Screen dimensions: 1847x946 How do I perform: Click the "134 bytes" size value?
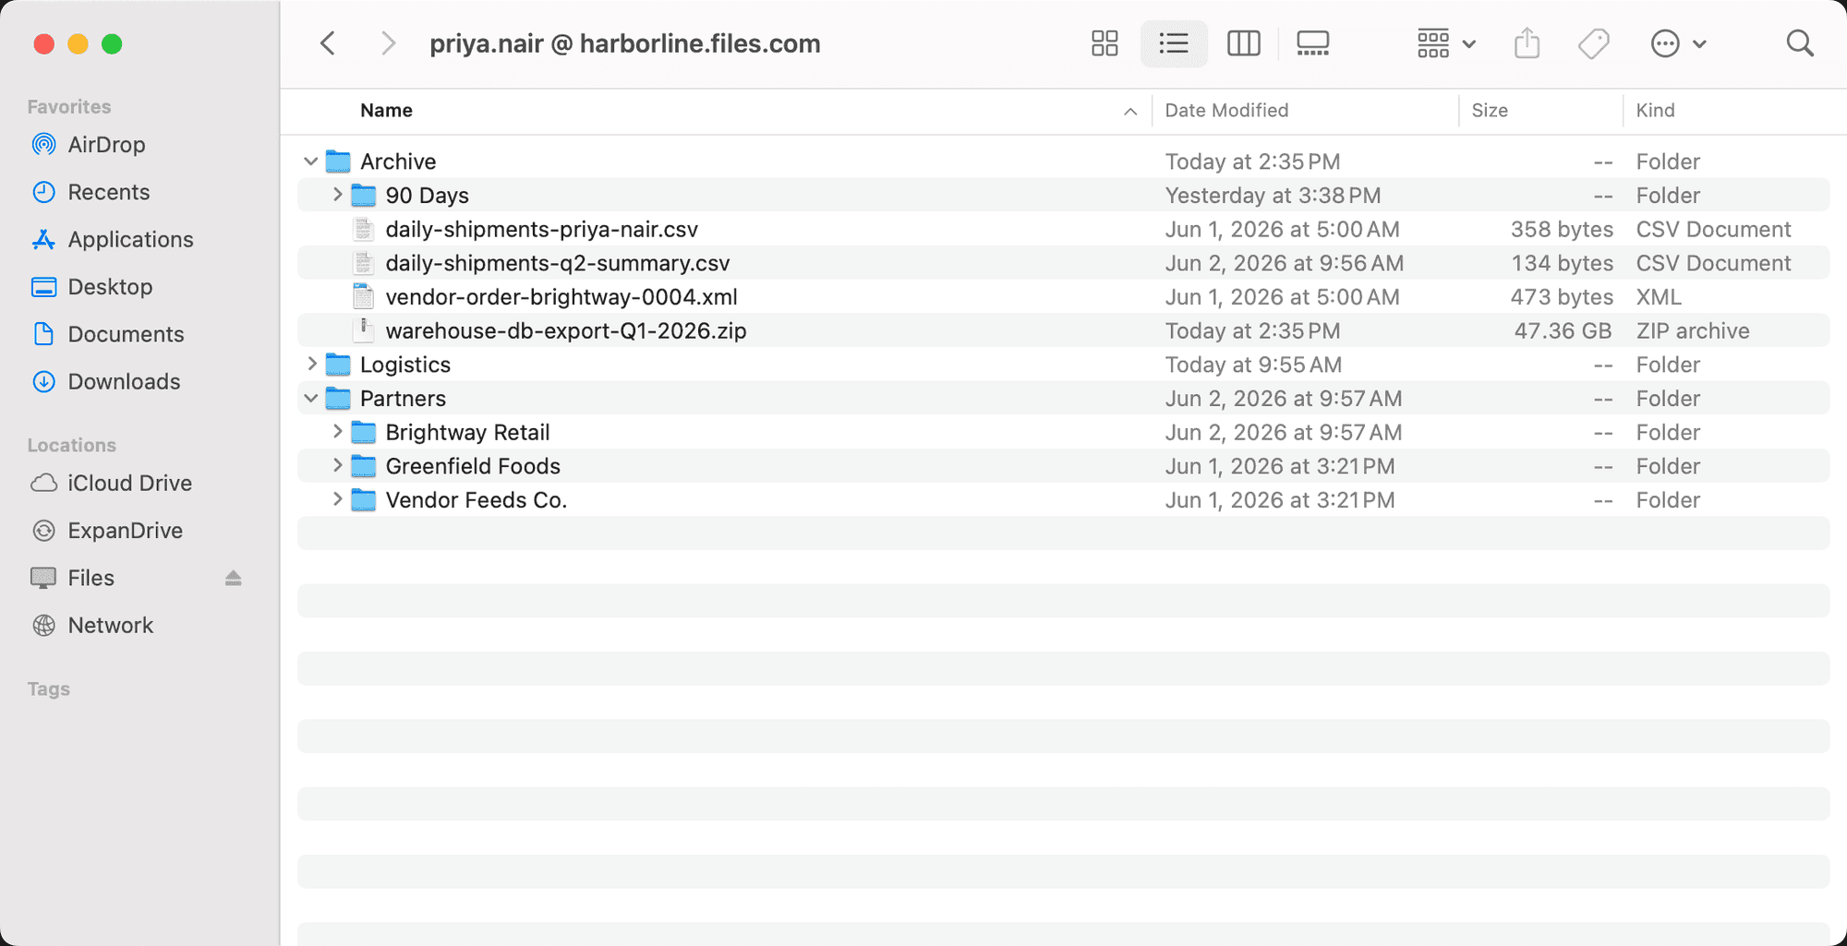1562,263
